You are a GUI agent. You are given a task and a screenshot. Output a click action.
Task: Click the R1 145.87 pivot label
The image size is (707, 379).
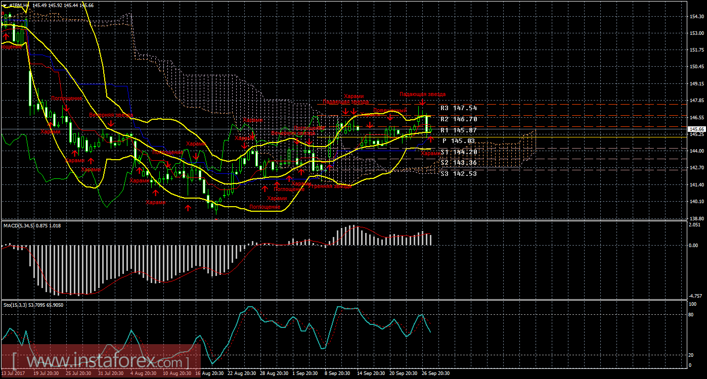(x=458, y=130)
